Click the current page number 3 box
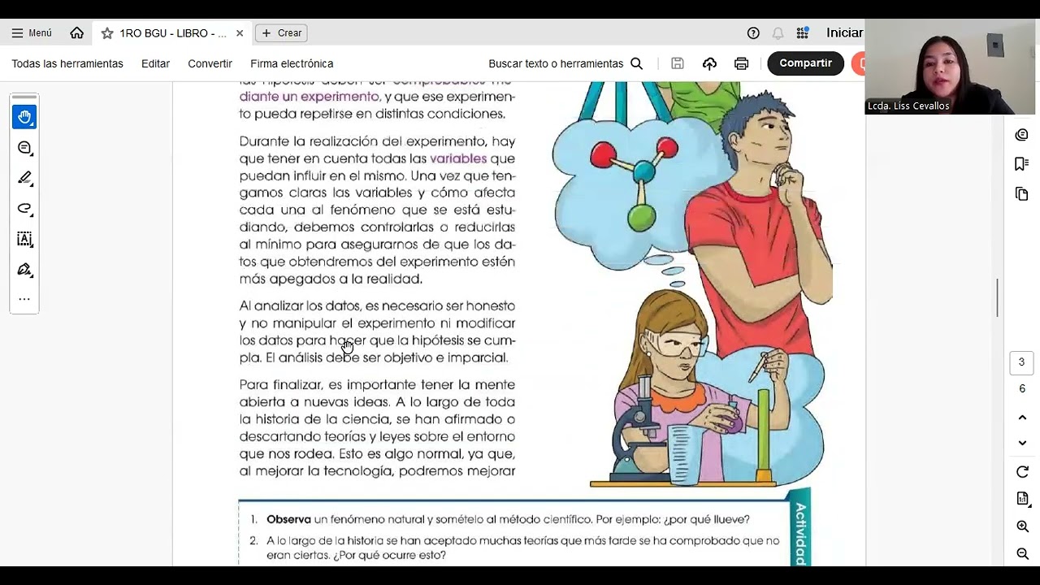The width and height of the screenshot is (1040, 585). [x=1022, y=362]
